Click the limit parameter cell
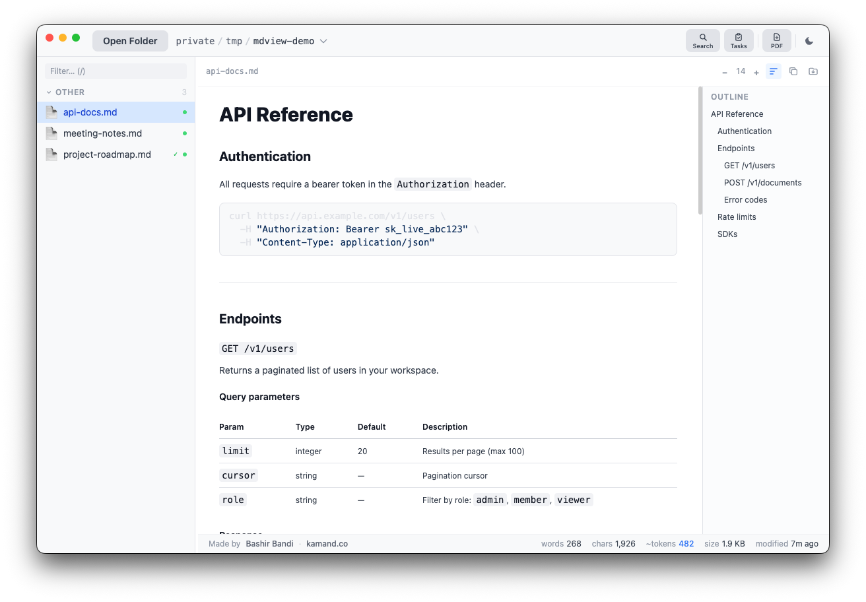Image resolution: width=866 pixels, height=602 pixels. (236, 451)
